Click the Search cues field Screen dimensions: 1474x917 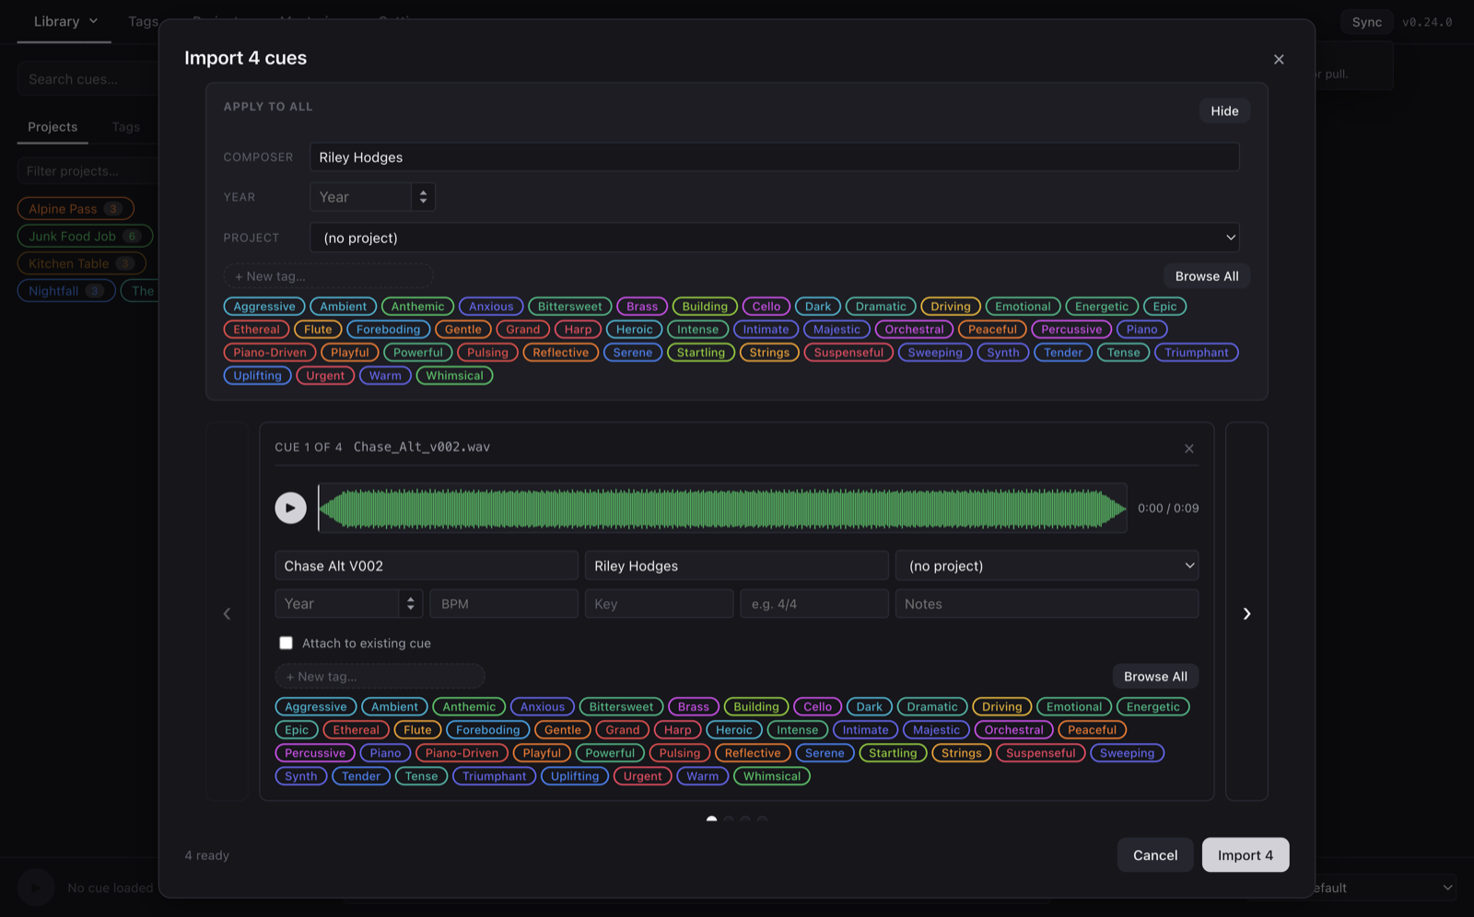(88, 79)
